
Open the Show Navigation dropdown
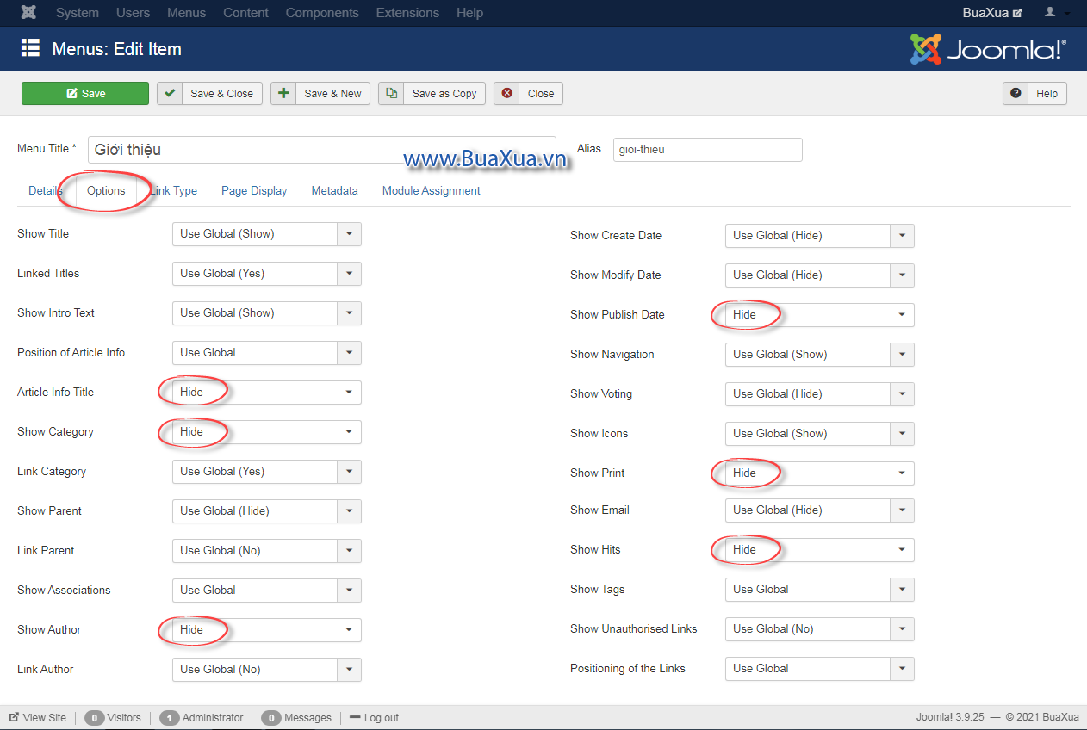pyautogui.click(x=820, y=355)
